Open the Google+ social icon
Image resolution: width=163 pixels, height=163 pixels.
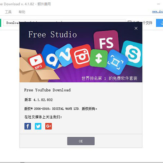(48, 126)
